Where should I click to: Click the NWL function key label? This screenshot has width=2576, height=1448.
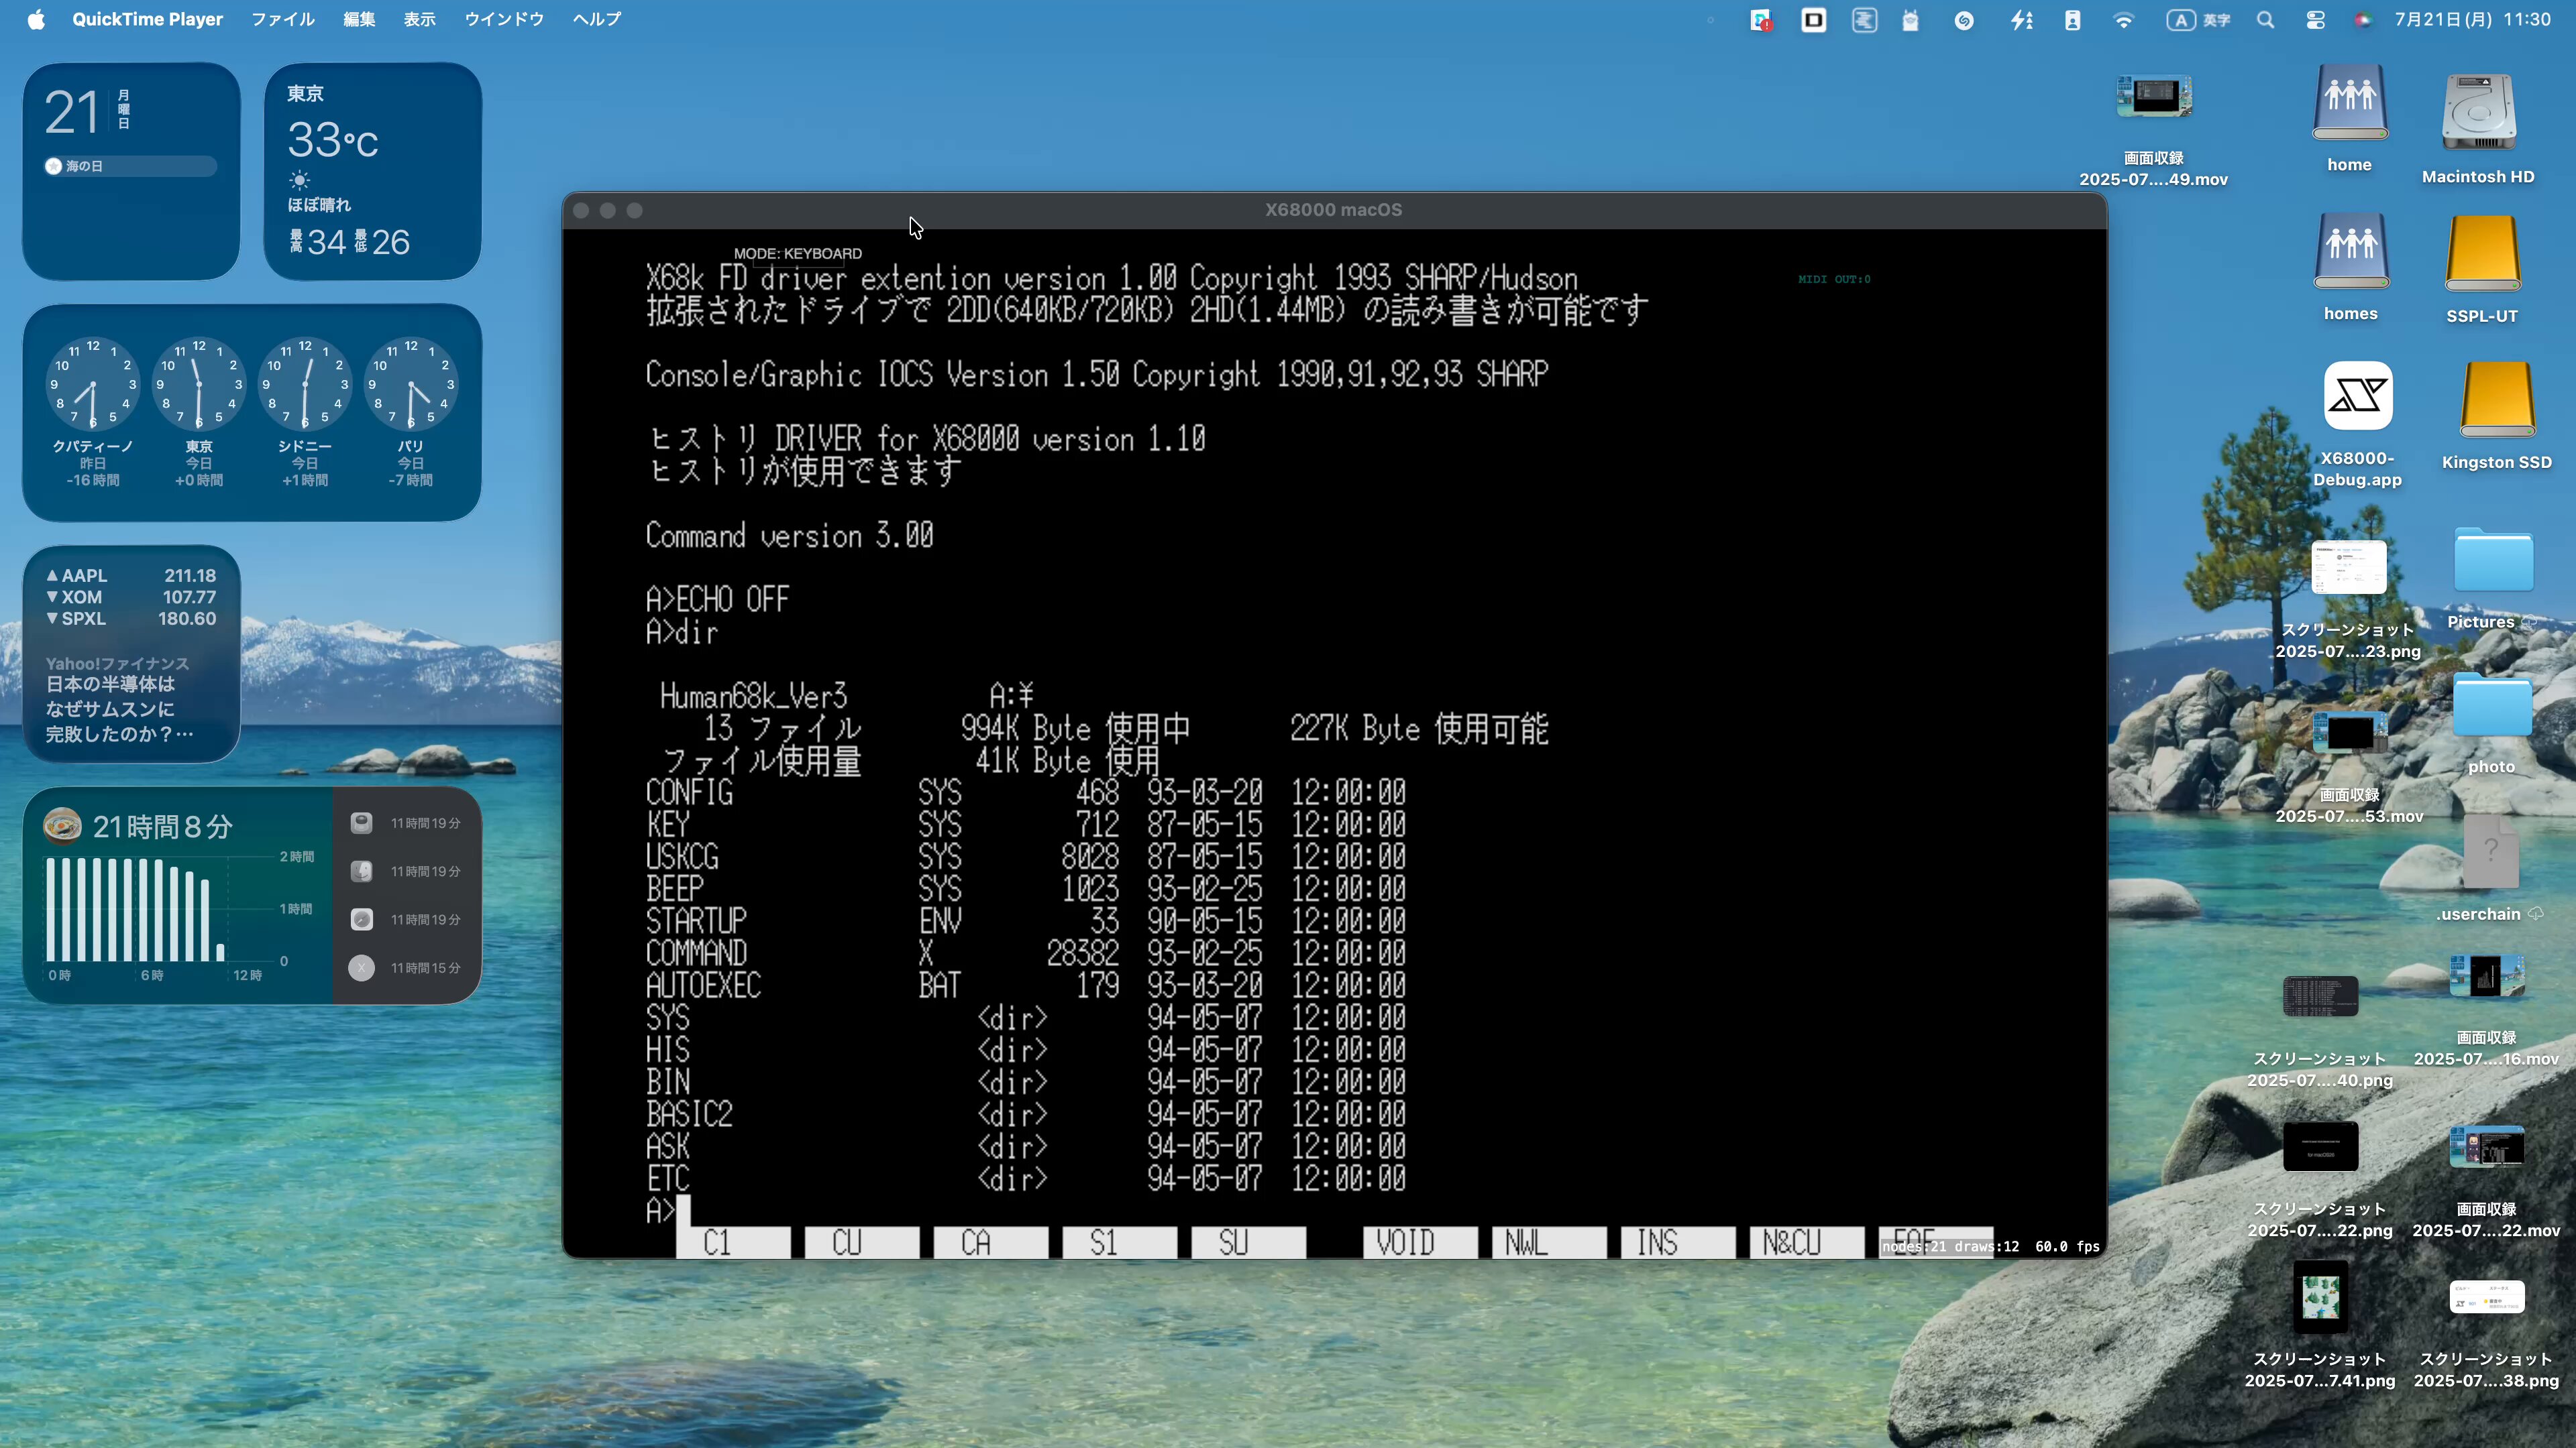tap(1549, 1243)
